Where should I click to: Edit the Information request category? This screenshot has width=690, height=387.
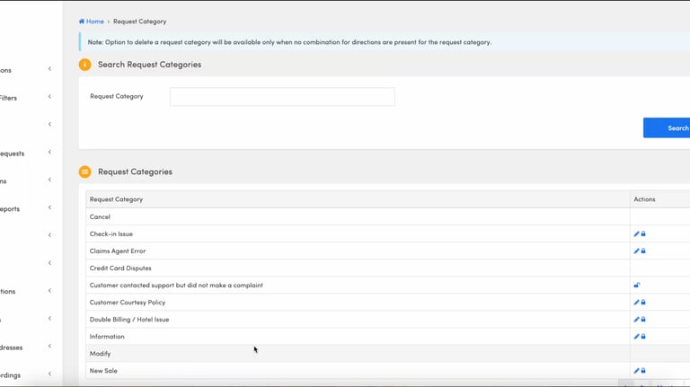point(636,337)
